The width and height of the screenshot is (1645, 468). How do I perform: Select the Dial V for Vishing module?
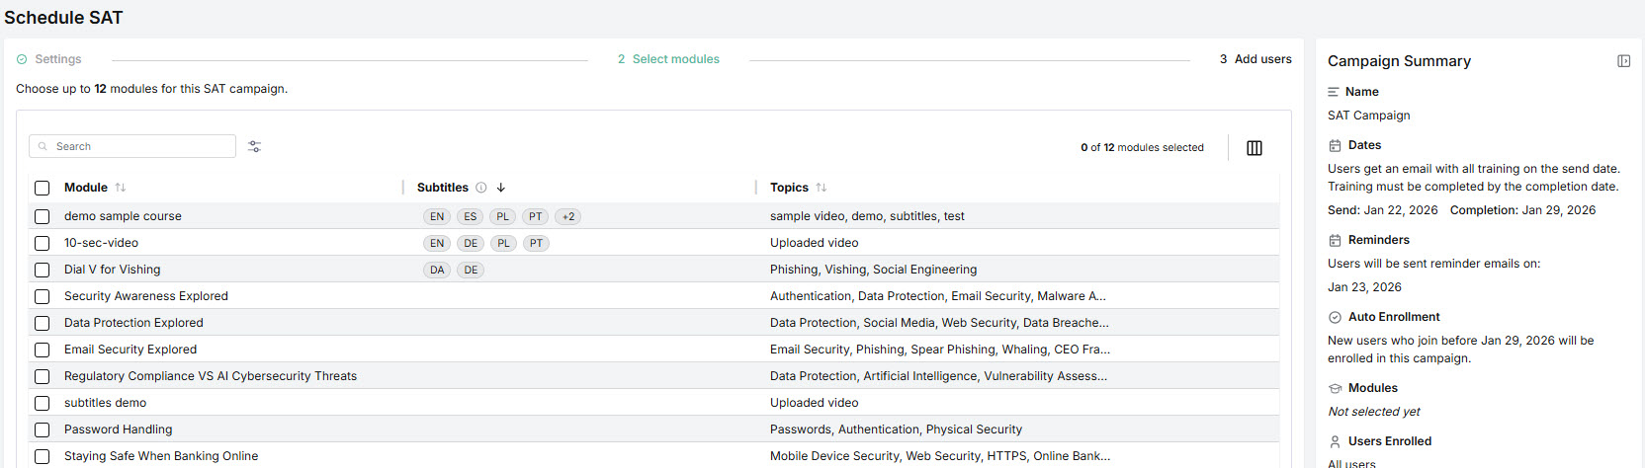(42, 270)
